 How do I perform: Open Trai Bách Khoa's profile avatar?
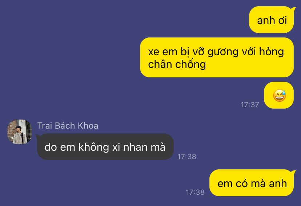point(19,132)
